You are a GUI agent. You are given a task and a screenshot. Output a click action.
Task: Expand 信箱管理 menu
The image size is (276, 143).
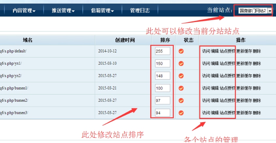point(102,11)
